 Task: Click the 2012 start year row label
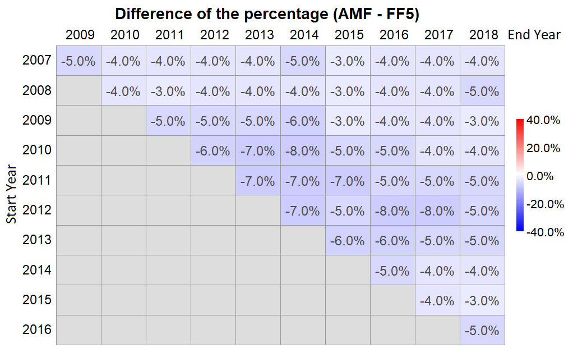coord(37,210)
